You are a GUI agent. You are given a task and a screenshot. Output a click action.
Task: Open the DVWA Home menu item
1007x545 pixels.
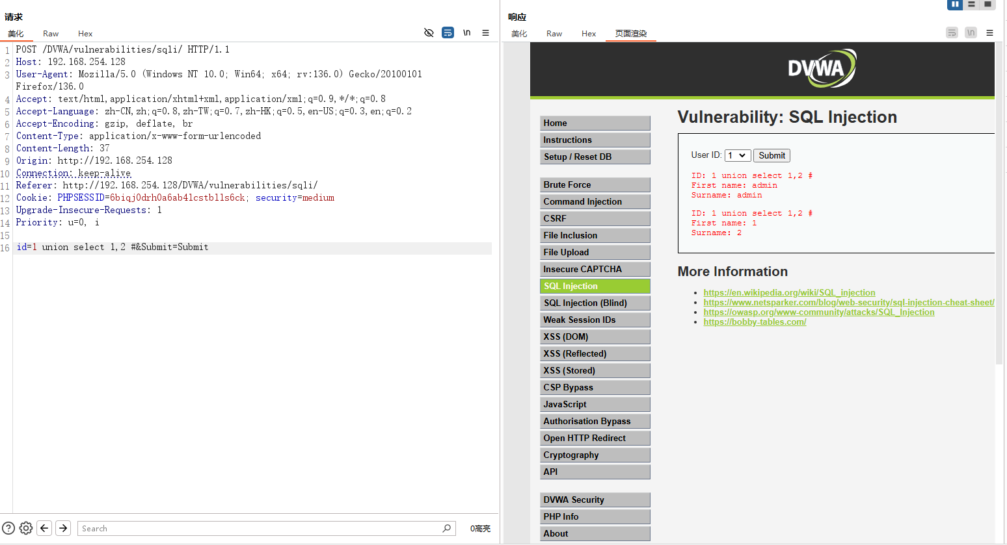595,123
